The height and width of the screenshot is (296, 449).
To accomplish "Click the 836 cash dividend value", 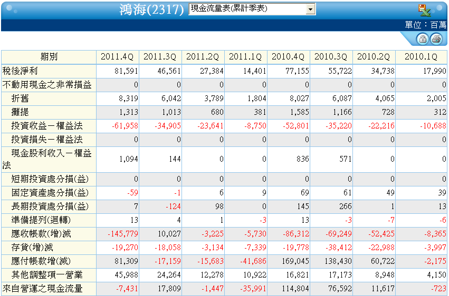I will click(x=303, y=159).
